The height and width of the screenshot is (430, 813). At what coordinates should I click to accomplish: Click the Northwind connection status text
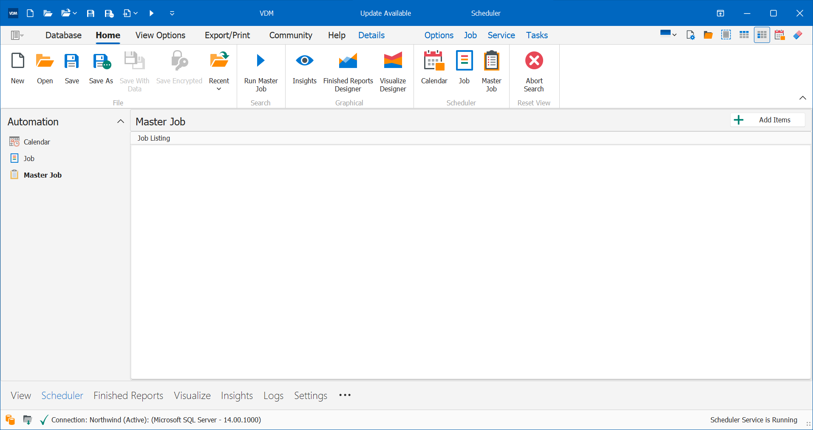156,420
